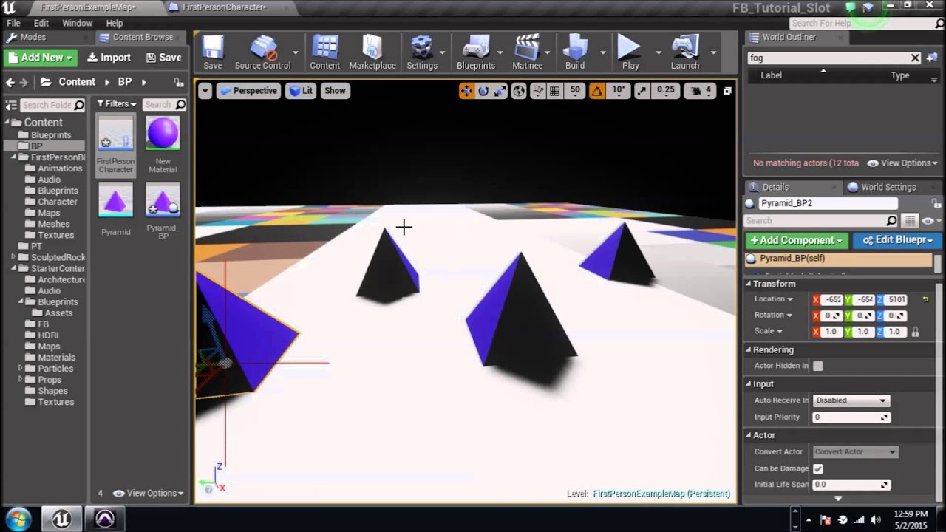This screenshot has width=946, height=532.
Task: Open Auto Receive Input Disabled dropdown
Action: [851, 400]
